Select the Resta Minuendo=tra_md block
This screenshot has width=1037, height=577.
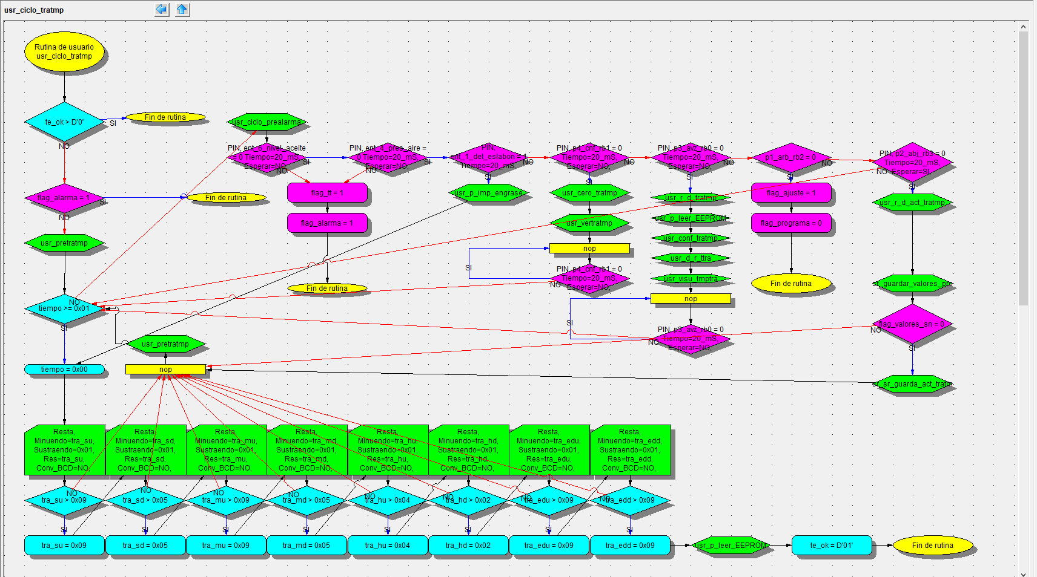[x=307, y=450]
